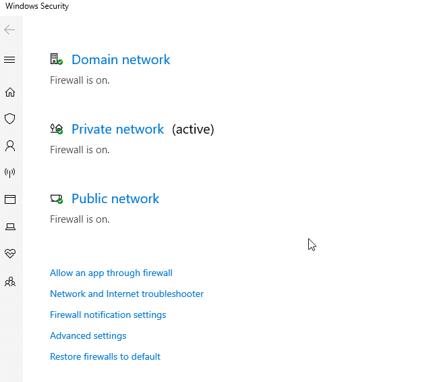Image resolution: width=433 pixels, height=382 pixels.
Task: Open Device security laptop icon
Action: pyautogui.click(x=10, y=227)
